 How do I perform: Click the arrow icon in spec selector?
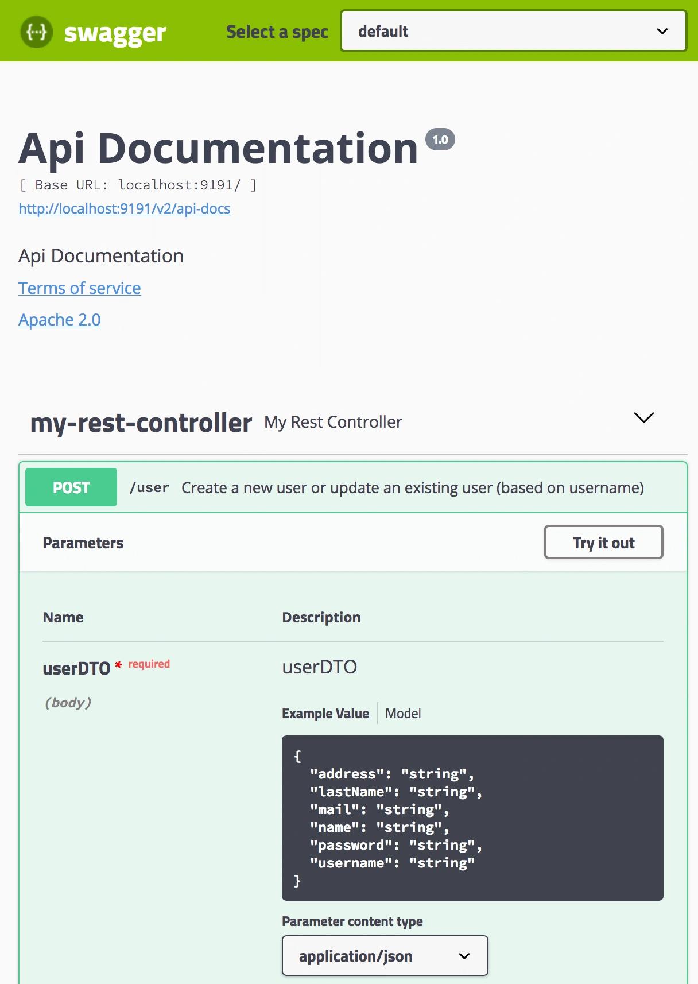point(662,31)
